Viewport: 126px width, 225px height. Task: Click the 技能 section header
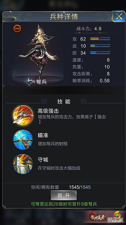tap(64, 102)
